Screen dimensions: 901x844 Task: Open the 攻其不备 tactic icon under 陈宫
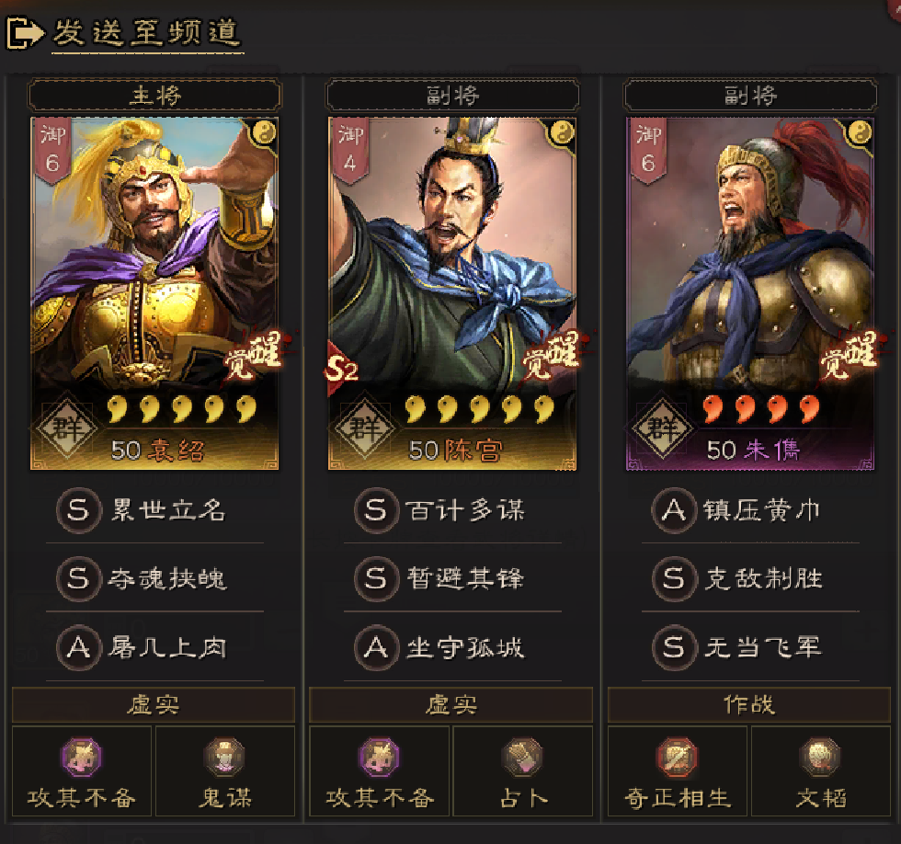(379, 758)
